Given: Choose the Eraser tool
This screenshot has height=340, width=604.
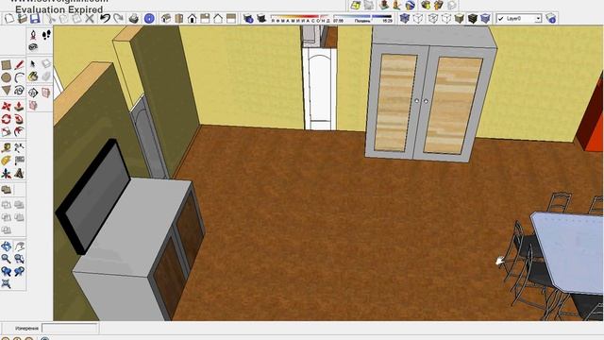Looking at the screenshot, I should point(46,76).
